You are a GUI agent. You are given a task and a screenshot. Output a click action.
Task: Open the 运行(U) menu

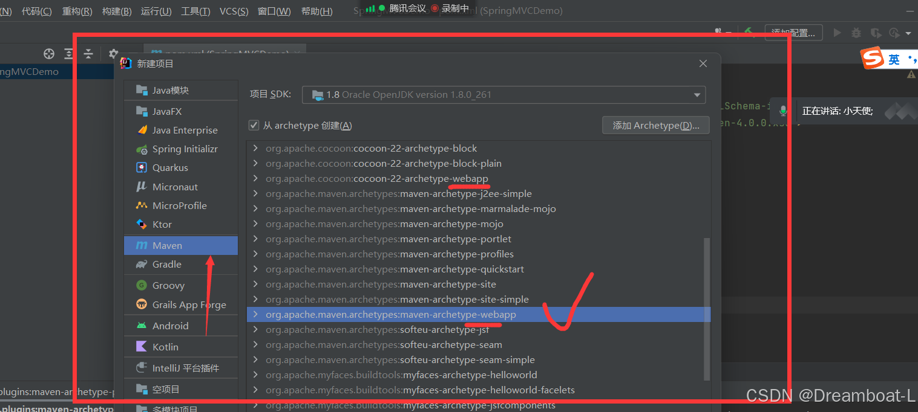pos(156,11)
